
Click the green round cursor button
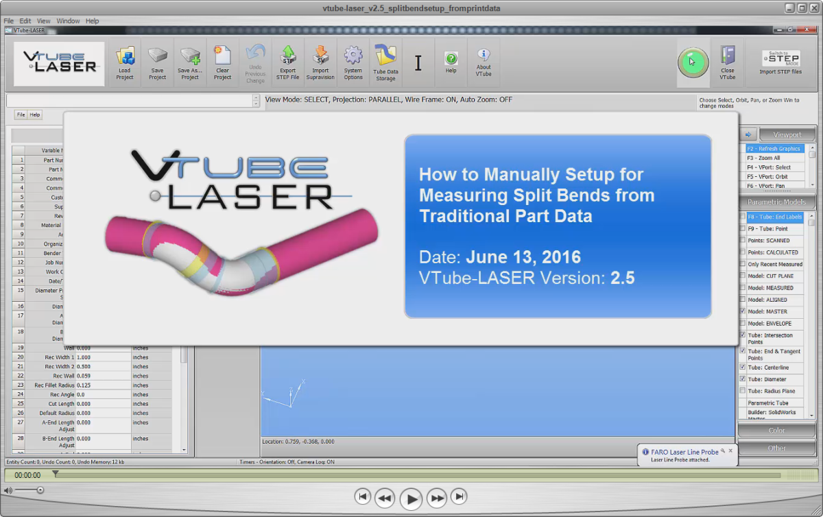(693, 62)
